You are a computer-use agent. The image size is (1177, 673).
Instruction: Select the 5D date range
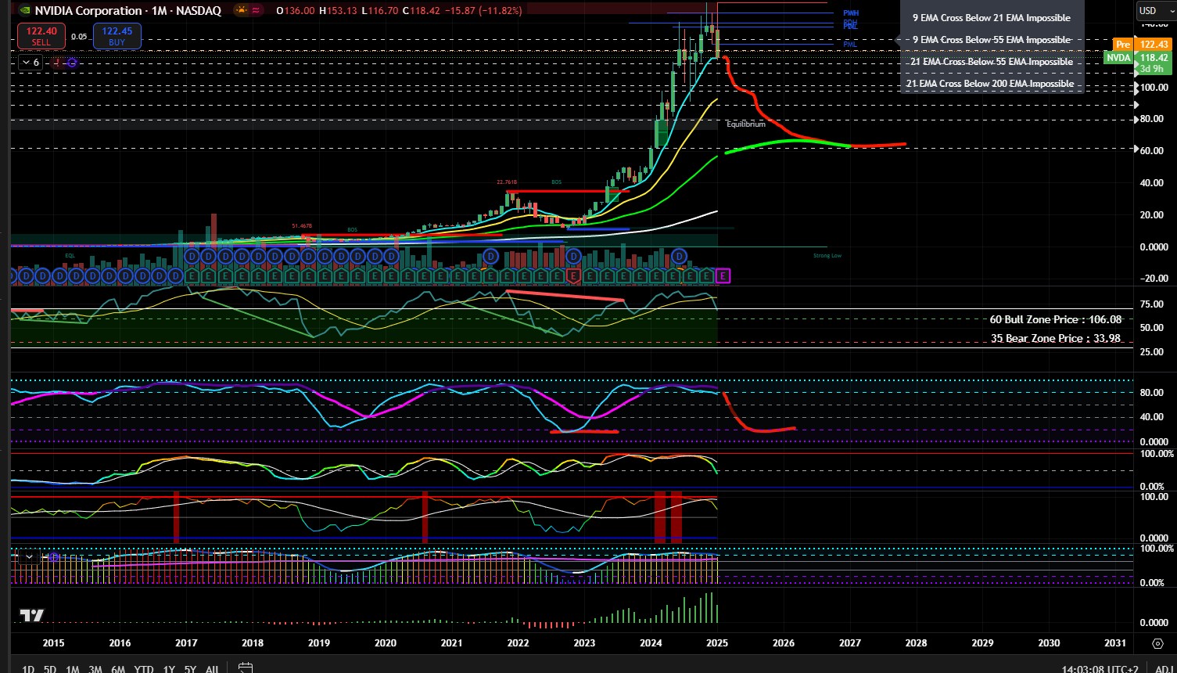(x=50, y=669)
